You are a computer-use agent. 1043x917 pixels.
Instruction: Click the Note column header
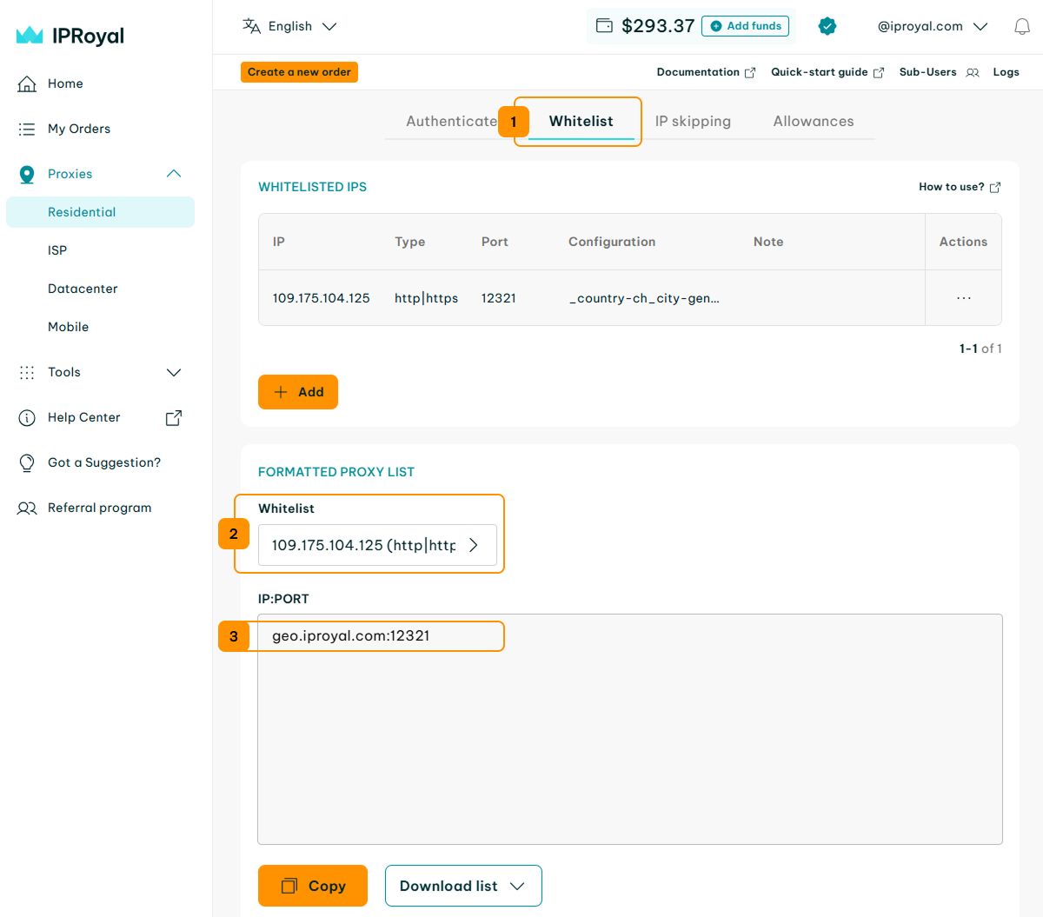click(768, 242)
